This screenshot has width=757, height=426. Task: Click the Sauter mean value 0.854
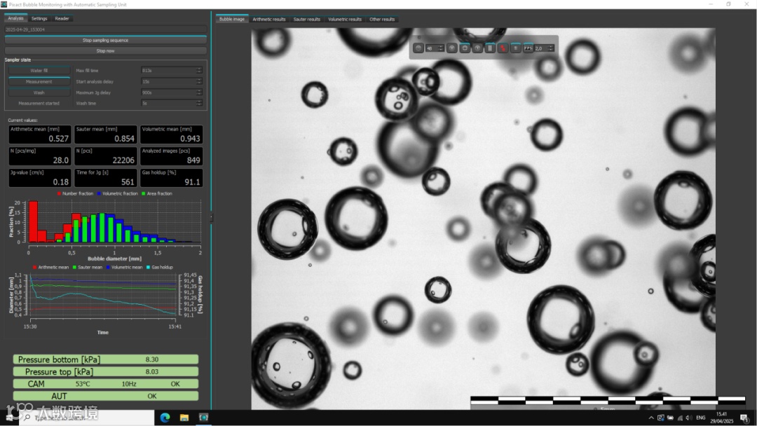124,139
